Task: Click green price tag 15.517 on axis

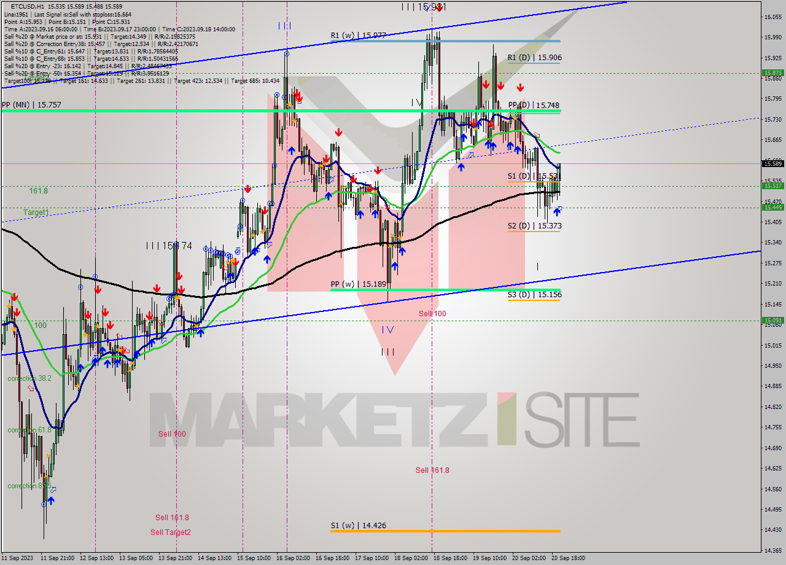Action: (772, 185)
